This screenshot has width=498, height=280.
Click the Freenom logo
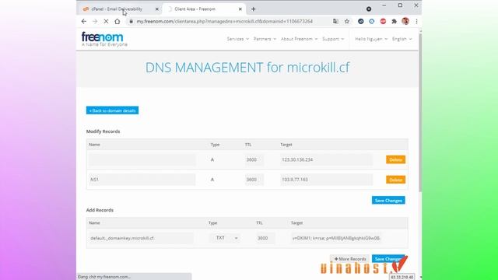click(104, 39)
